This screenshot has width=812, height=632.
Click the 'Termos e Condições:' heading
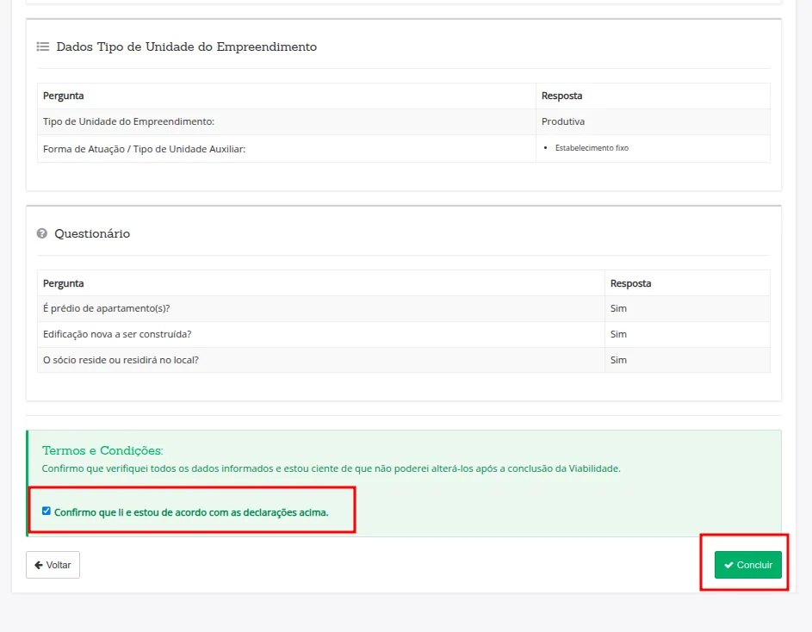tap(102, 450)
